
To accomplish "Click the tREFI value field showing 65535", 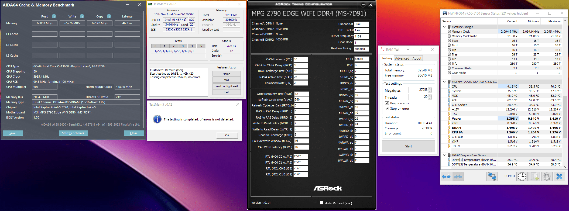I will (362, 59).
